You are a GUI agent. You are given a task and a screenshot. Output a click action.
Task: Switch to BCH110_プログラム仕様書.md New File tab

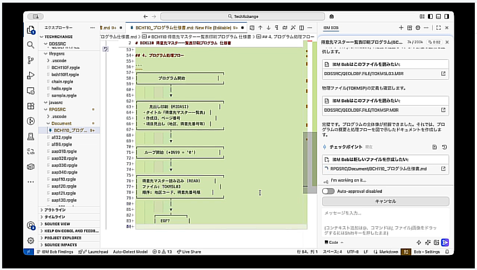(x=186, y=27)
